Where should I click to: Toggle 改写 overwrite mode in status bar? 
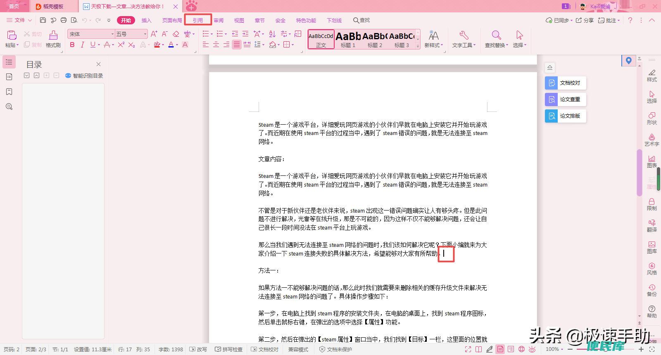click(x=198, y=349)
